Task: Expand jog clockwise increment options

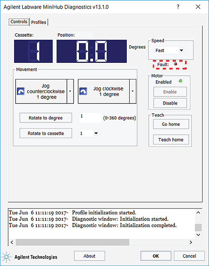Action: pyautogui.click(x=133, y=91)
